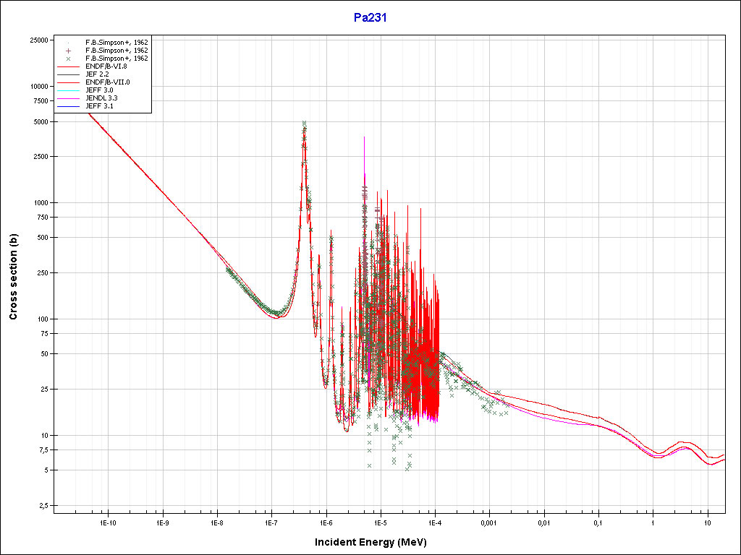Select the JEF 2.2 legend entry
741x555 pixels.
coord(98,74)
